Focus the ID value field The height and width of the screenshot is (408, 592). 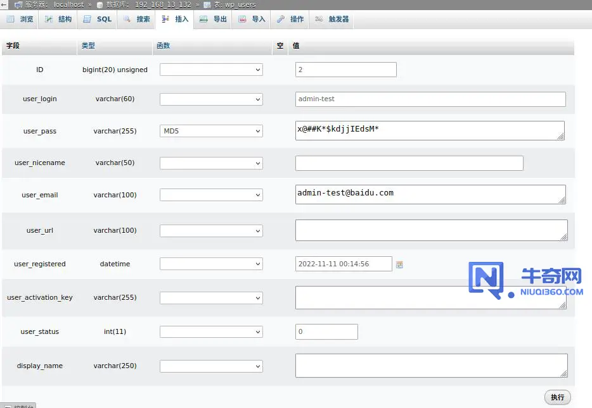(x=346, y=70)
